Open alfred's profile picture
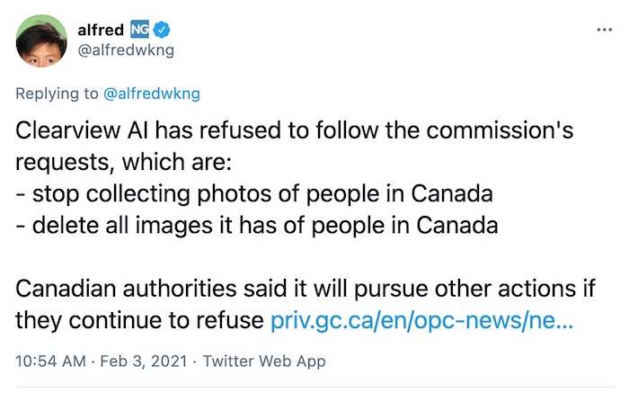Viewport: 629px width, 393px height. pyautogui.click(x=41, y=40)
